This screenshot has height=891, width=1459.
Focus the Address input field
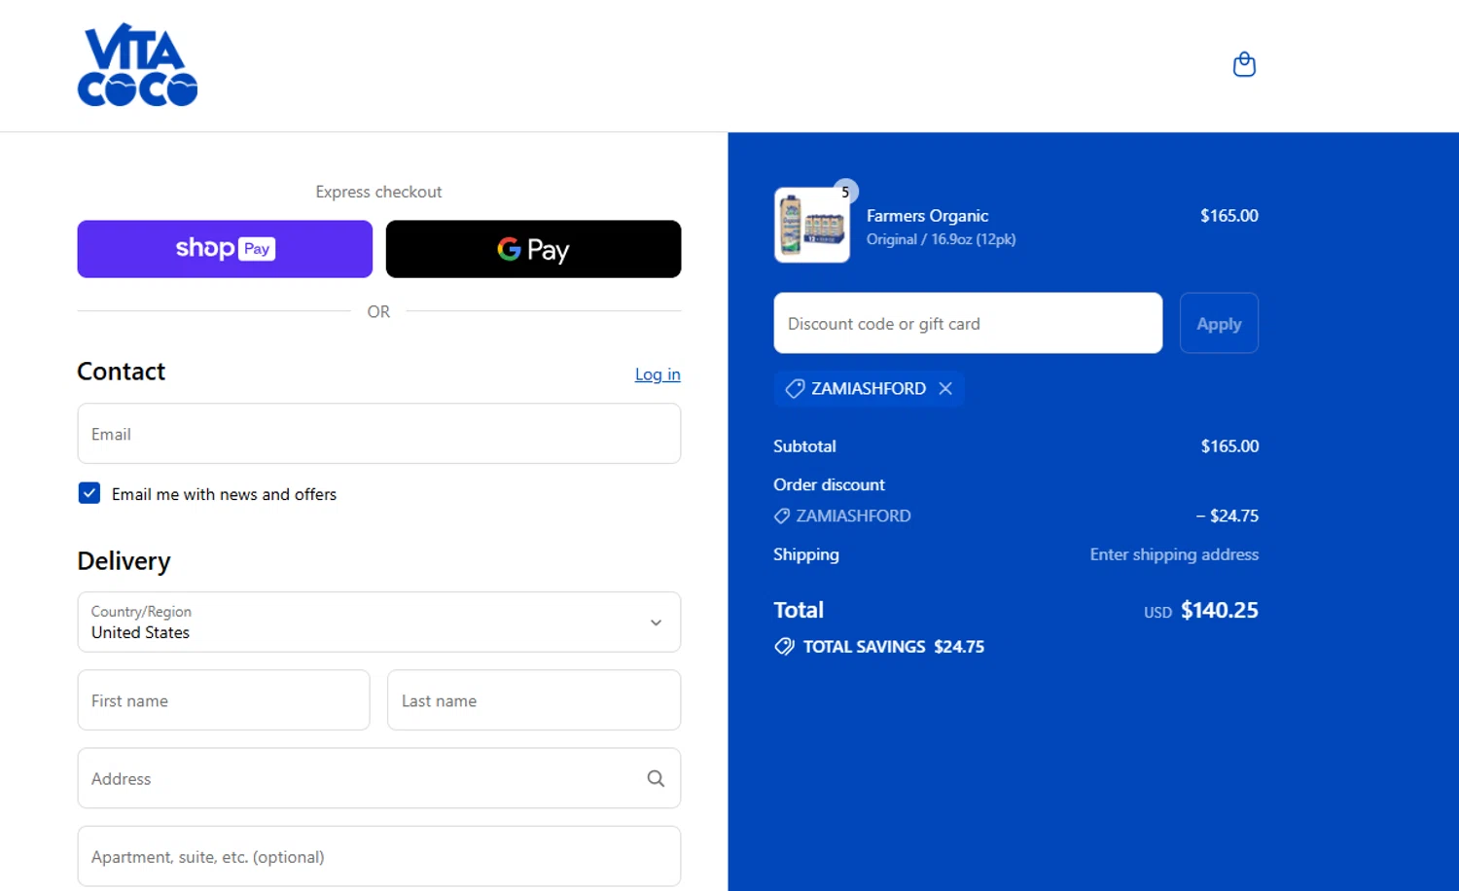coord(379,778)
